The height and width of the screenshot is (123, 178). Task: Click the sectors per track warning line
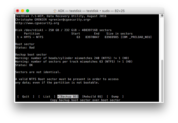(74, 61)
